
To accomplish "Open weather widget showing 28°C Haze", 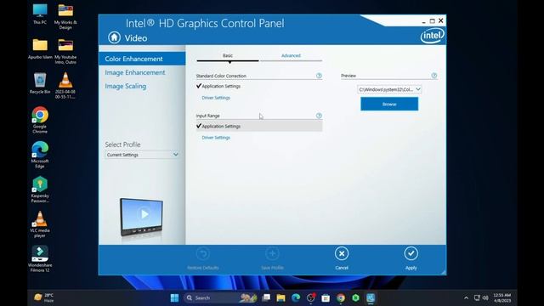I will tap(44, 297).
